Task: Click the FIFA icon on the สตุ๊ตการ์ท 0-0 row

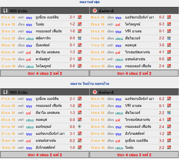Action: click(80, 38)
